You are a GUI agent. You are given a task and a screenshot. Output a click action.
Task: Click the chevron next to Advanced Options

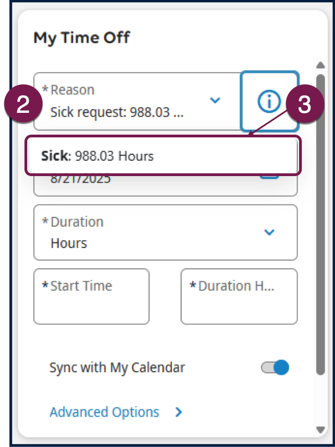point(179,412)
